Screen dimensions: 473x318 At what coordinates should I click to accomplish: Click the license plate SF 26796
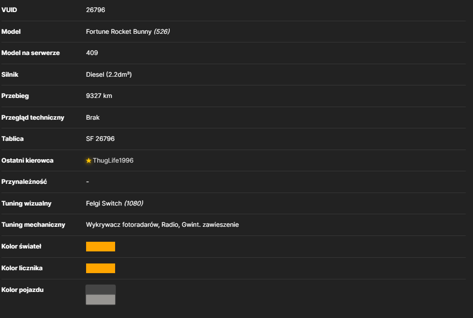(x=100, y=139)
